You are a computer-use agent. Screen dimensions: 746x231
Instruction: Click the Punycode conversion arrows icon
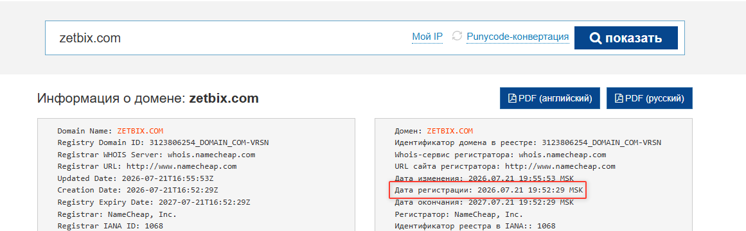click(457, 36)
